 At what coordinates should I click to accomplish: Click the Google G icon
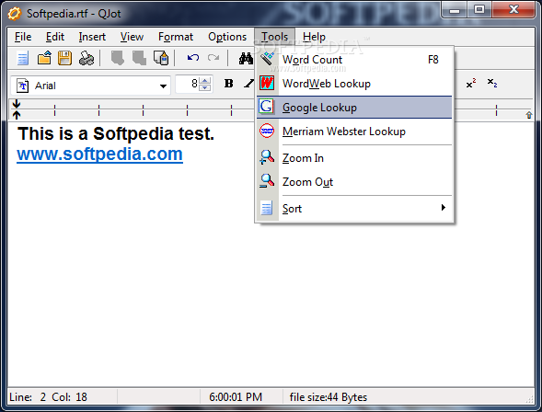tap(267, 107)
